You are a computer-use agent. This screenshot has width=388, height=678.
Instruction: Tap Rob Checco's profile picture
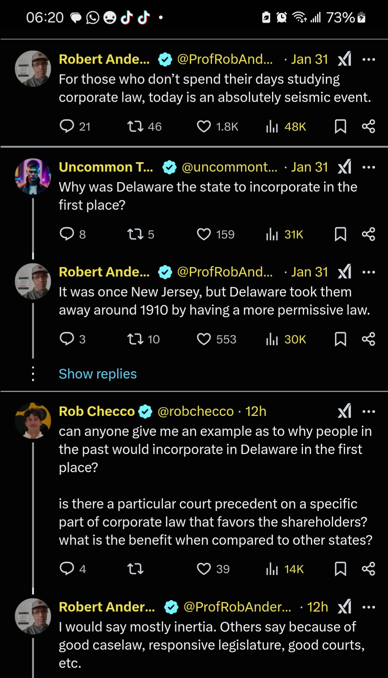click(33, 421)
